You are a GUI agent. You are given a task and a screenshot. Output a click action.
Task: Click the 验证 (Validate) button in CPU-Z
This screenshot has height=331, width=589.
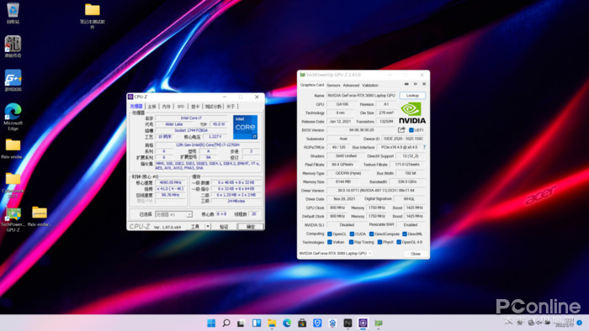[x=224, y=227]
